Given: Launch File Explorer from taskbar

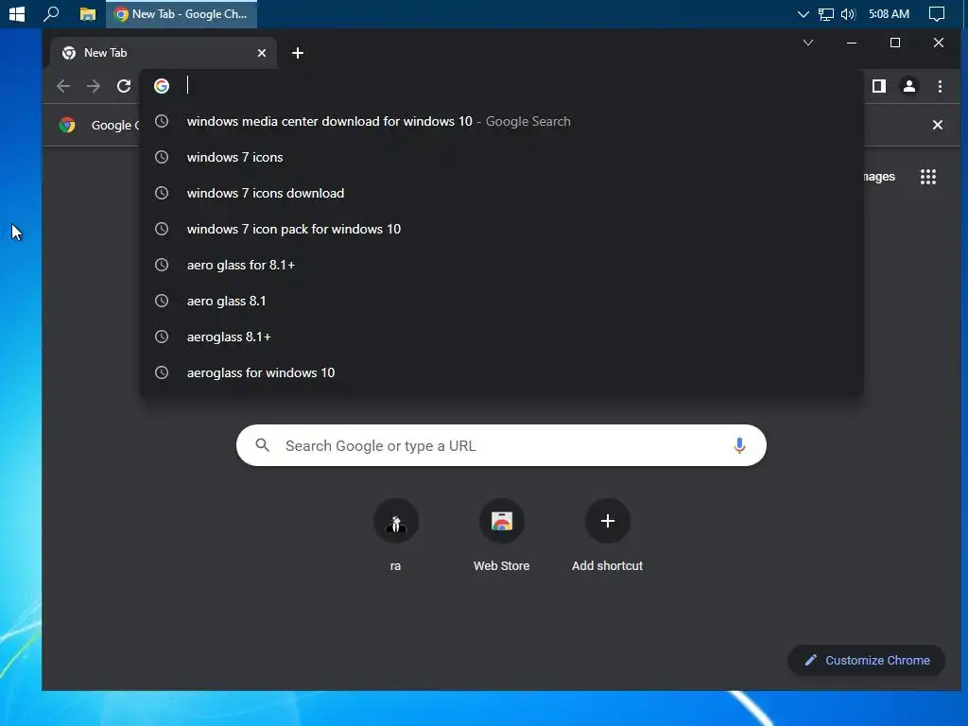Looking at the screenshot, I should click(88, 13).
